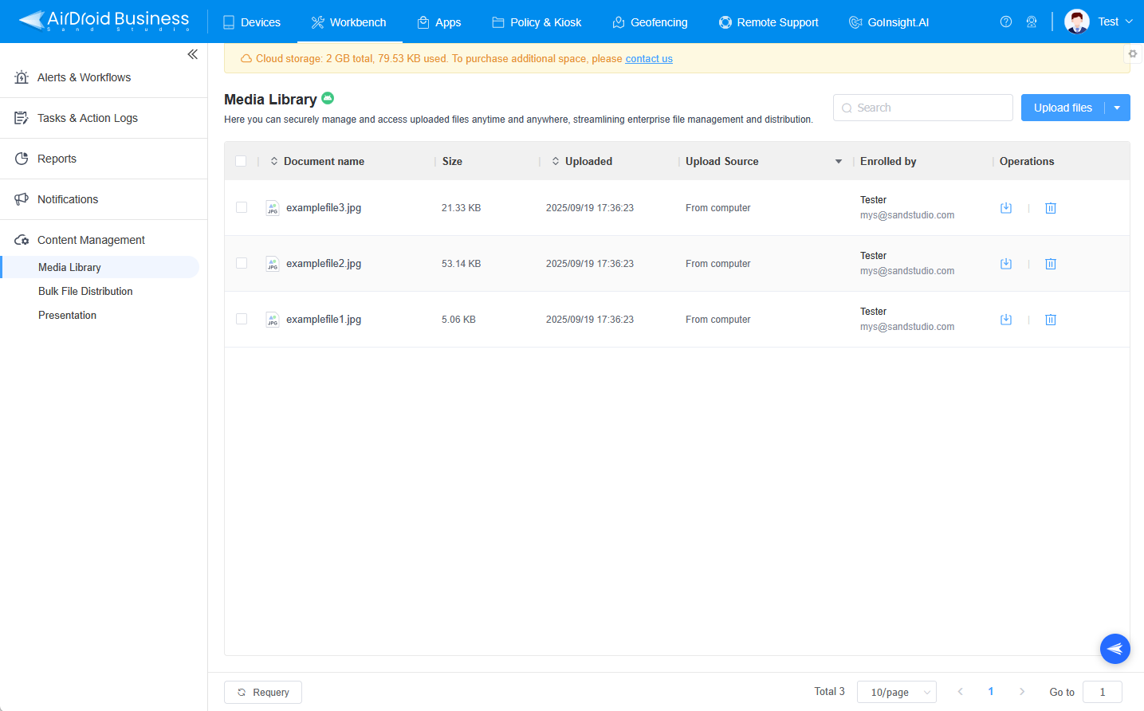Click the green status icon beside Media Library
This screenshot has width=1144, height=711.
click(x=328, y=98)
